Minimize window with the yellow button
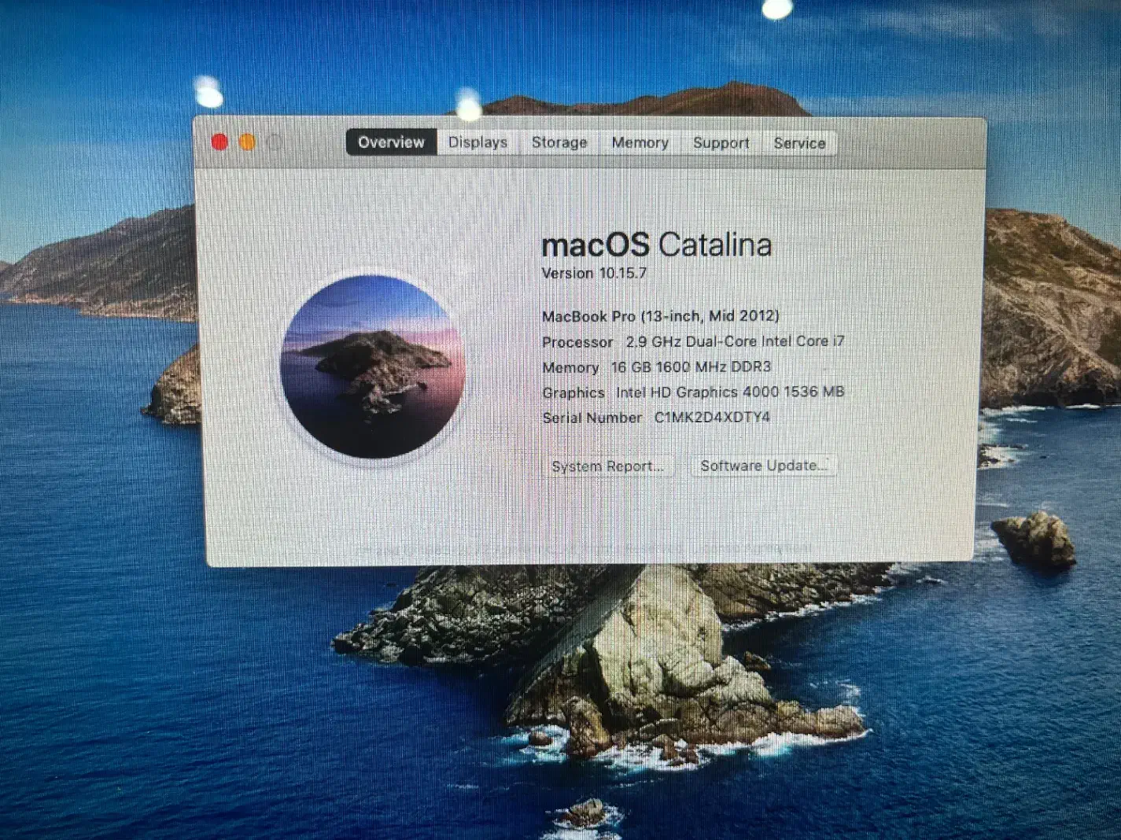This screenshot has width=1121, height=840. coord(247,142)
